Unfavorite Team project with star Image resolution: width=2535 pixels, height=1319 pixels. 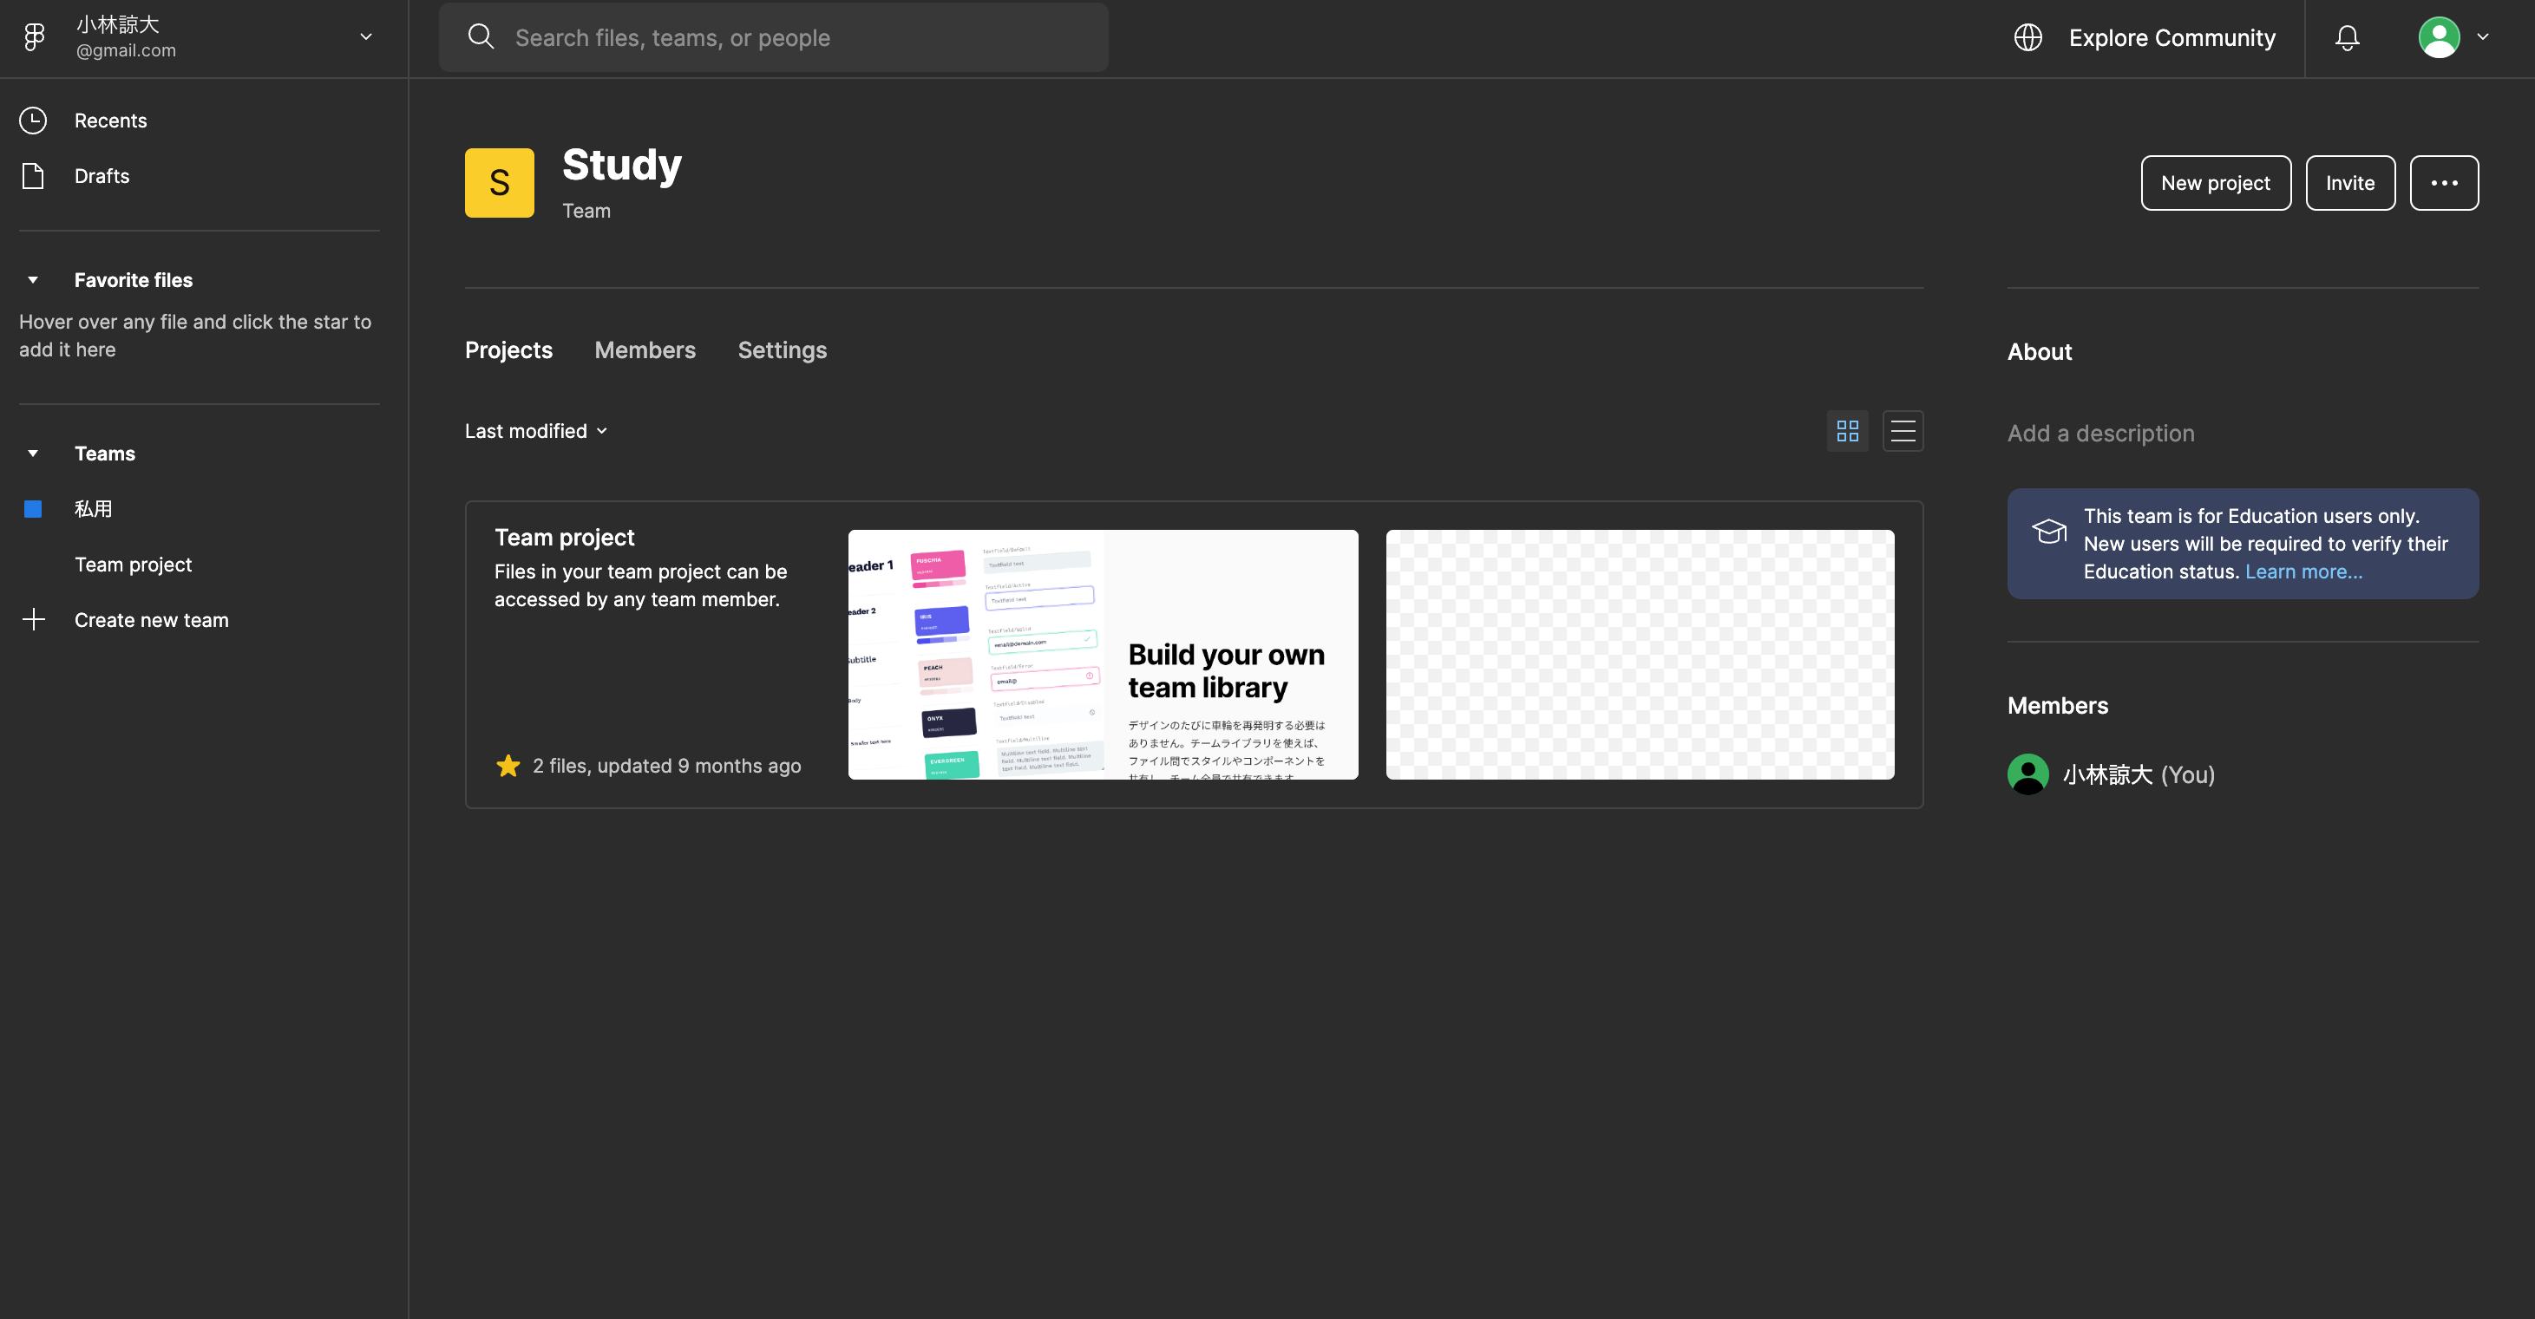508,765
